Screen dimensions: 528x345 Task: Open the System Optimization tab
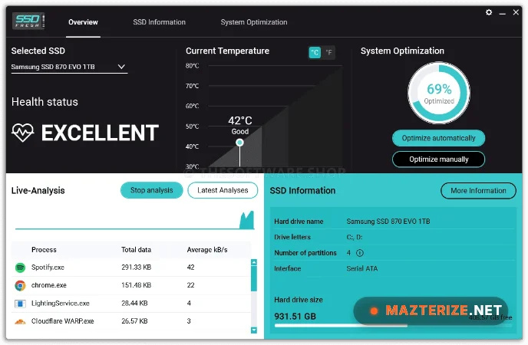coord(254,22)
